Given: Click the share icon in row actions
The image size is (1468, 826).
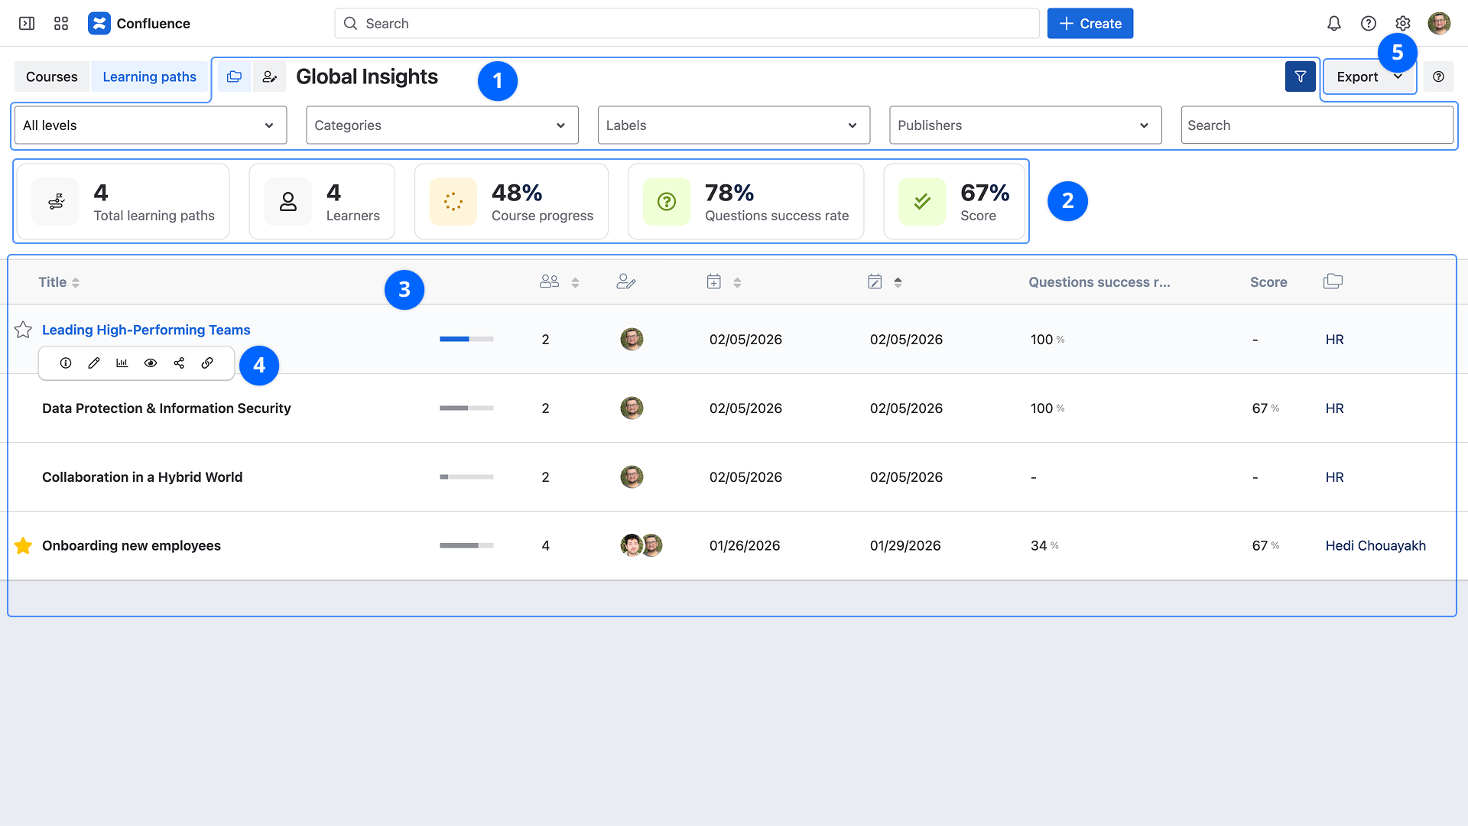Looking at the screenshot, I should (x=179, y=363).
